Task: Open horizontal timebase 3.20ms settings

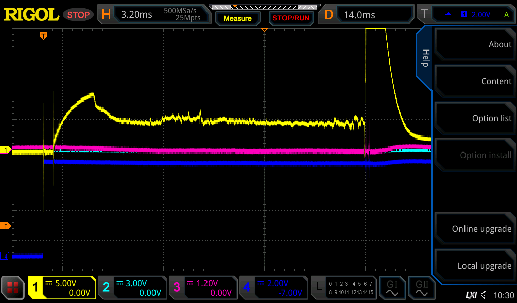Action: pos(154,15)
